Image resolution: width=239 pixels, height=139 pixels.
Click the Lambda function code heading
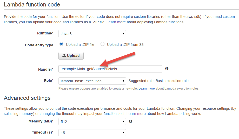pos(32,5)
